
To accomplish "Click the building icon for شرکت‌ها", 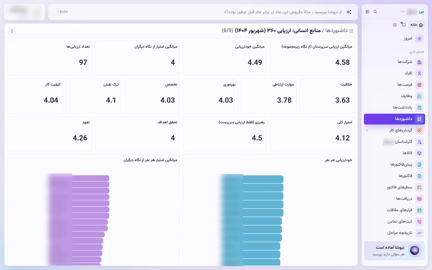I will tap(419, 62).
